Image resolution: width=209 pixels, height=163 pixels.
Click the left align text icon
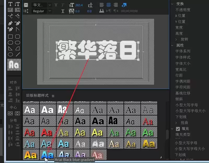click(x=102, y=5)
